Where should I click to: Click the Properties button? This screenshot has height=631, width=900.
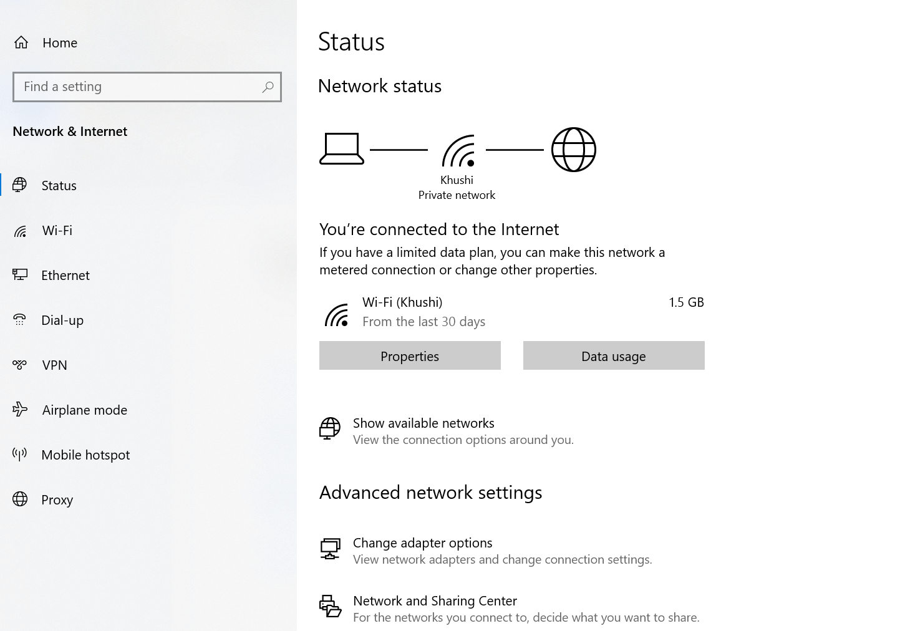(x=410, y=355)
